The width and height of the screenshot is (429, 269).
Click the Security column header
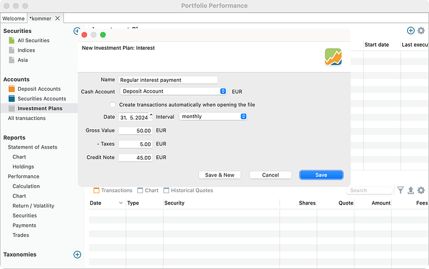pyautogui.click(x=174, y=203)
